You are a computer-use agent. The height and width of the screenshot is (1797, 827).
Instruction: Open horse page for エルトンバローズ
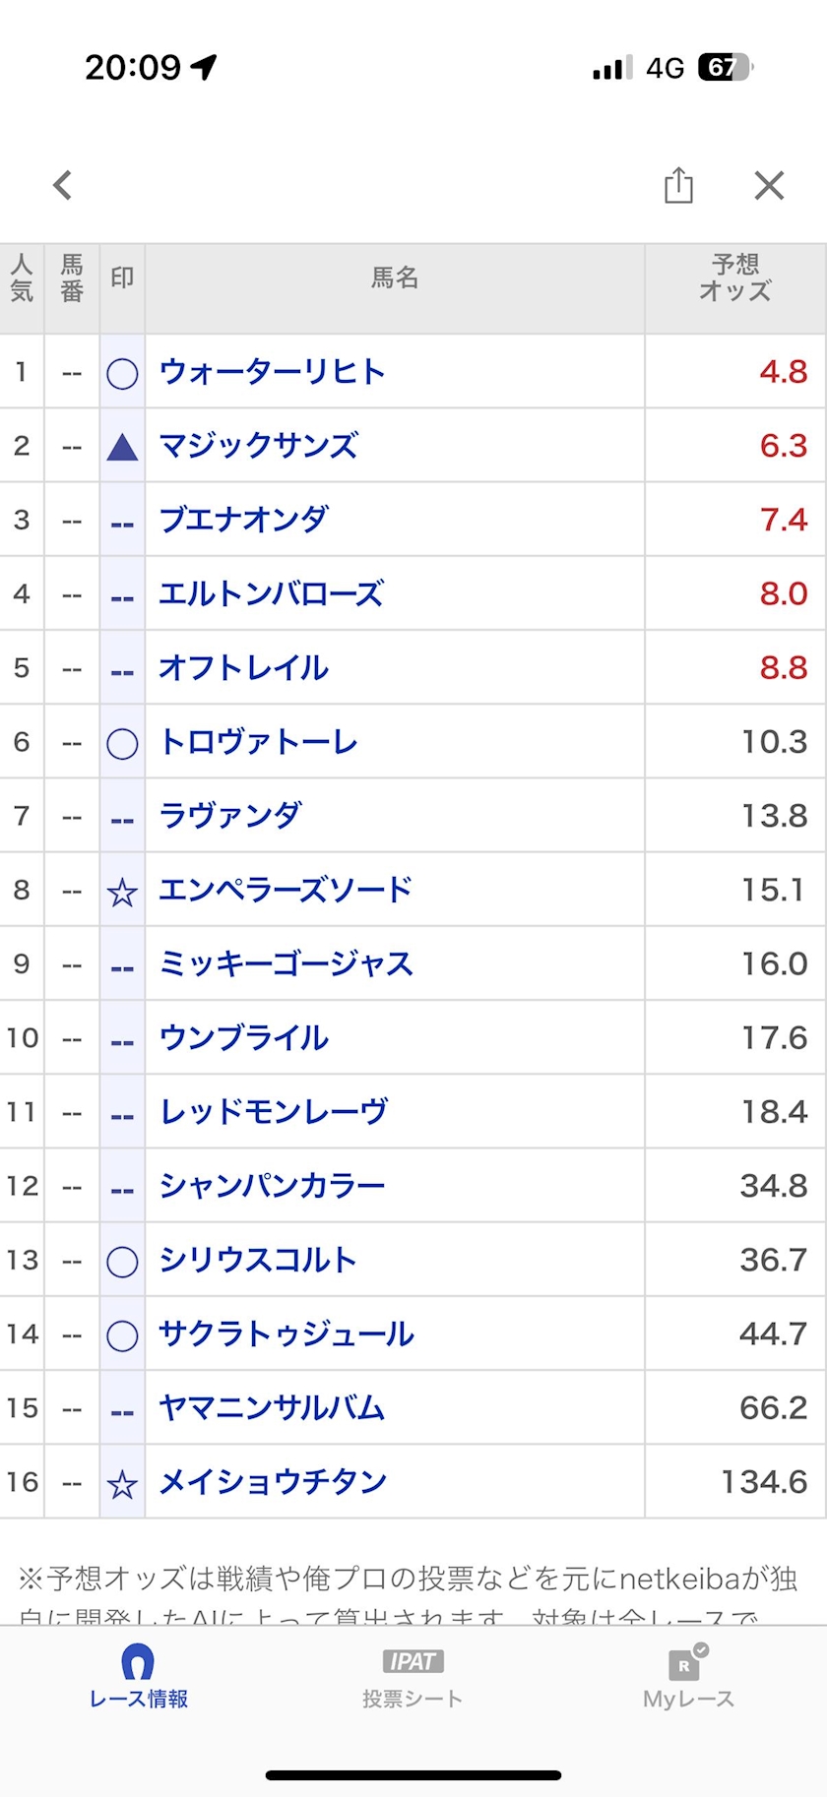[271, 594]
